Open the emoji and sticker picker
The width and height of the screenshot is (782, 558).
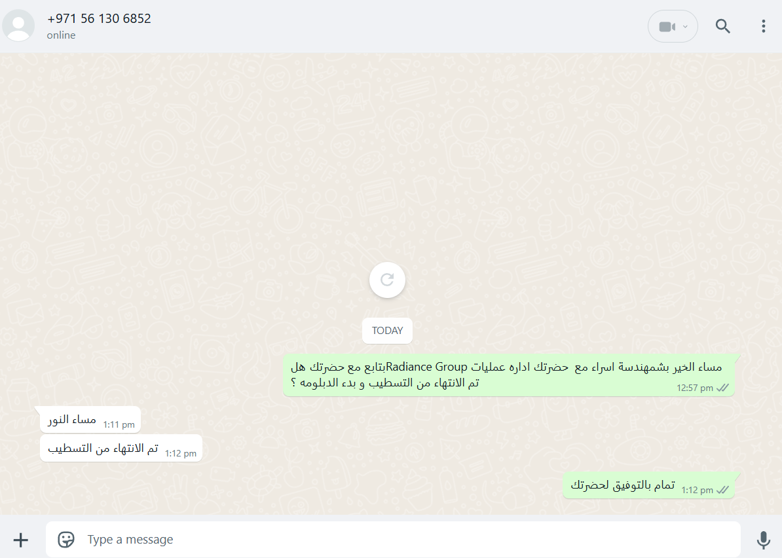click(x=66, y=539)
